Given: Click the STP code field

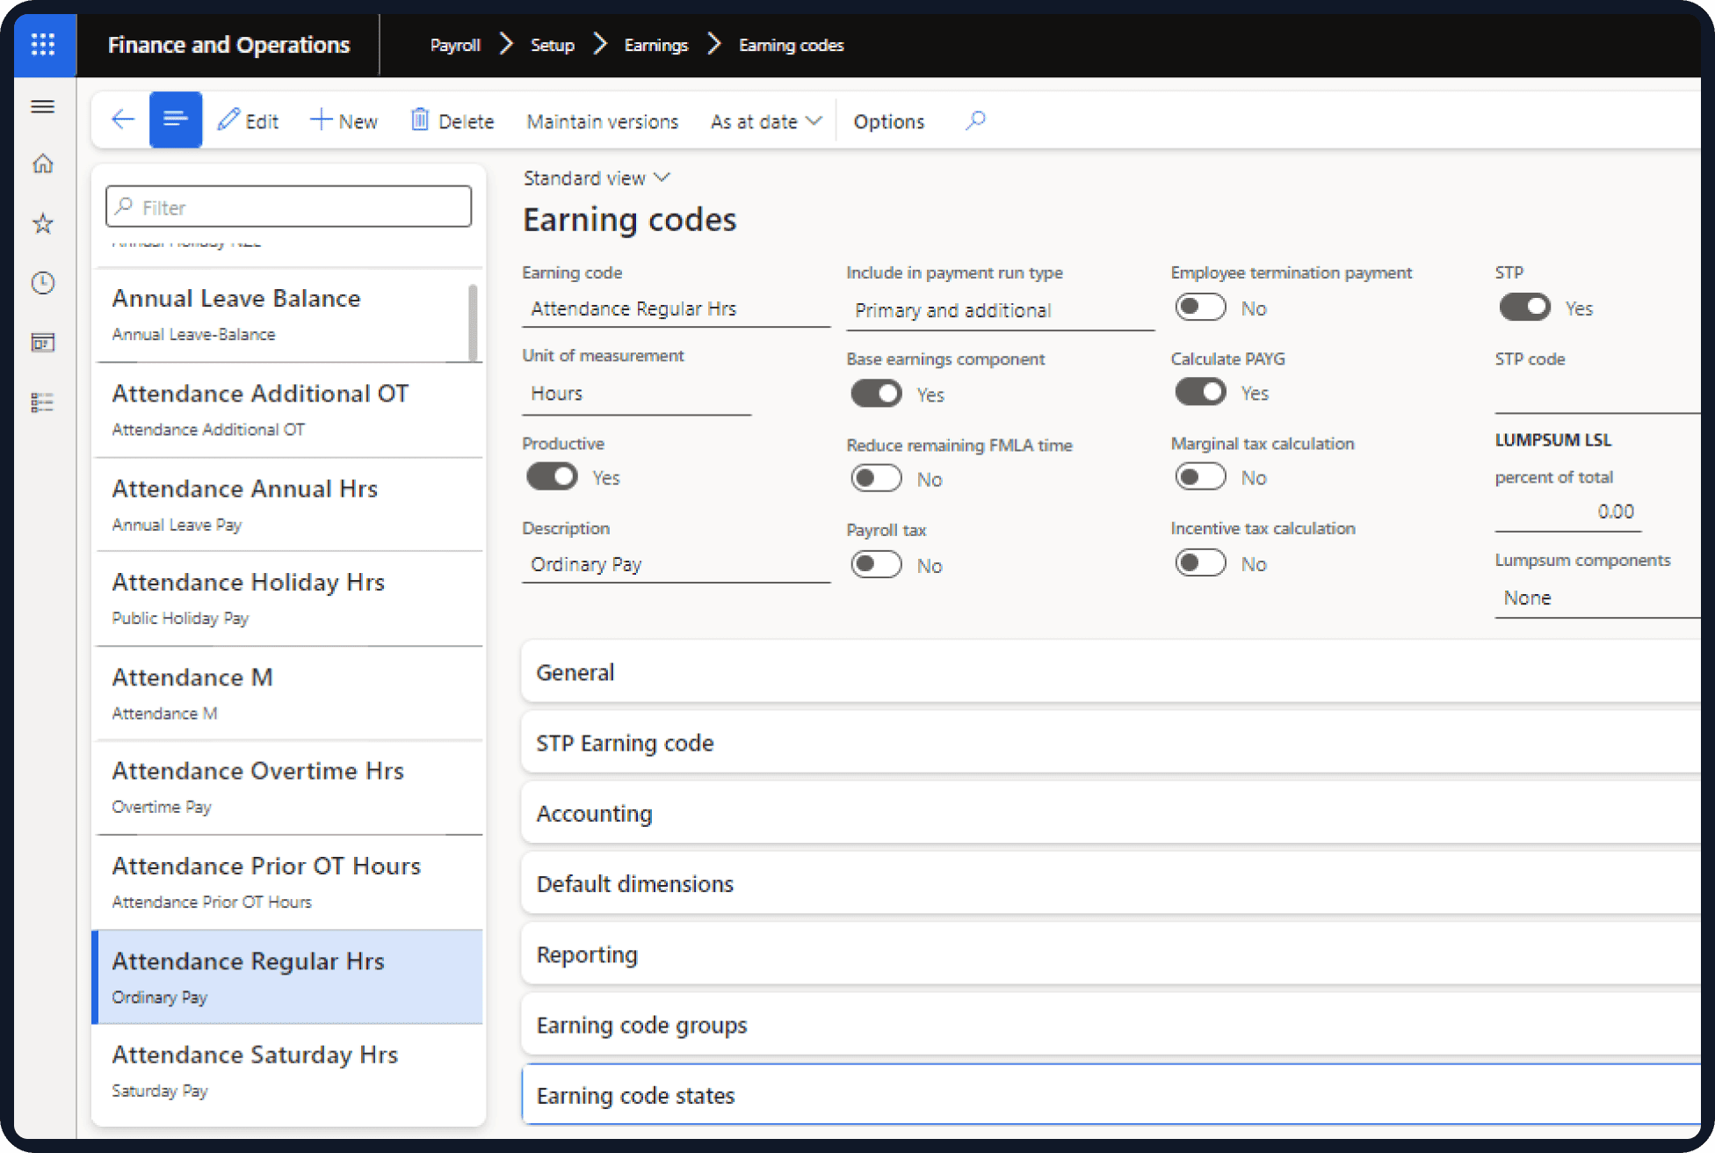Looking at the screenshot, I should tap(1597, 394).
